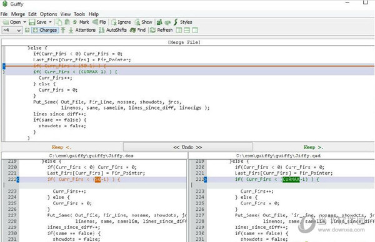The height and width of the screenshot is (242, 375).
Task: Click the Find toolbar button
Action: tap(137, 30)
